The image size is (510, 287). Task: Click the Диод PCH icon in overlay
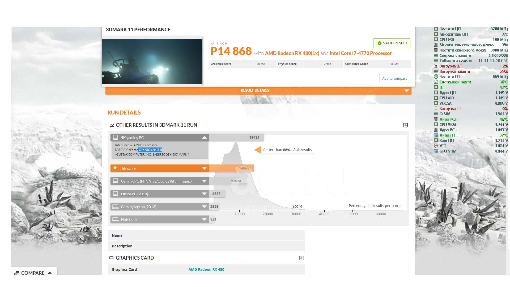pyautogui.click(x=436, y=119)
